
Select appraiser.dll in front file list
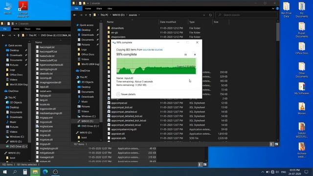[118, 133]
